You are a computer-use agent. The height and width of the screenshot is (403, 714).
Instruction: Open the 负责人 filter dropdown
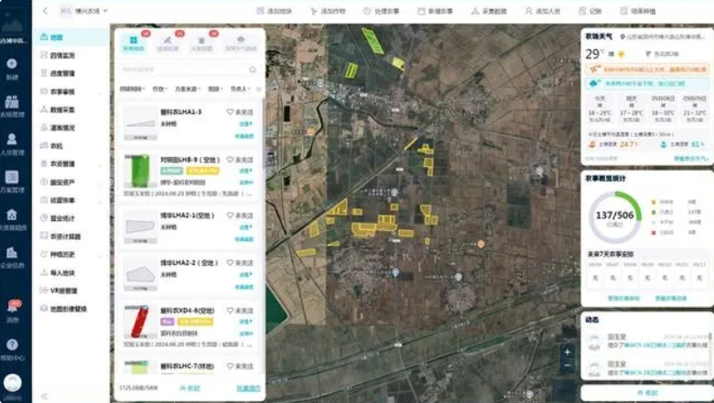point(241,89)
